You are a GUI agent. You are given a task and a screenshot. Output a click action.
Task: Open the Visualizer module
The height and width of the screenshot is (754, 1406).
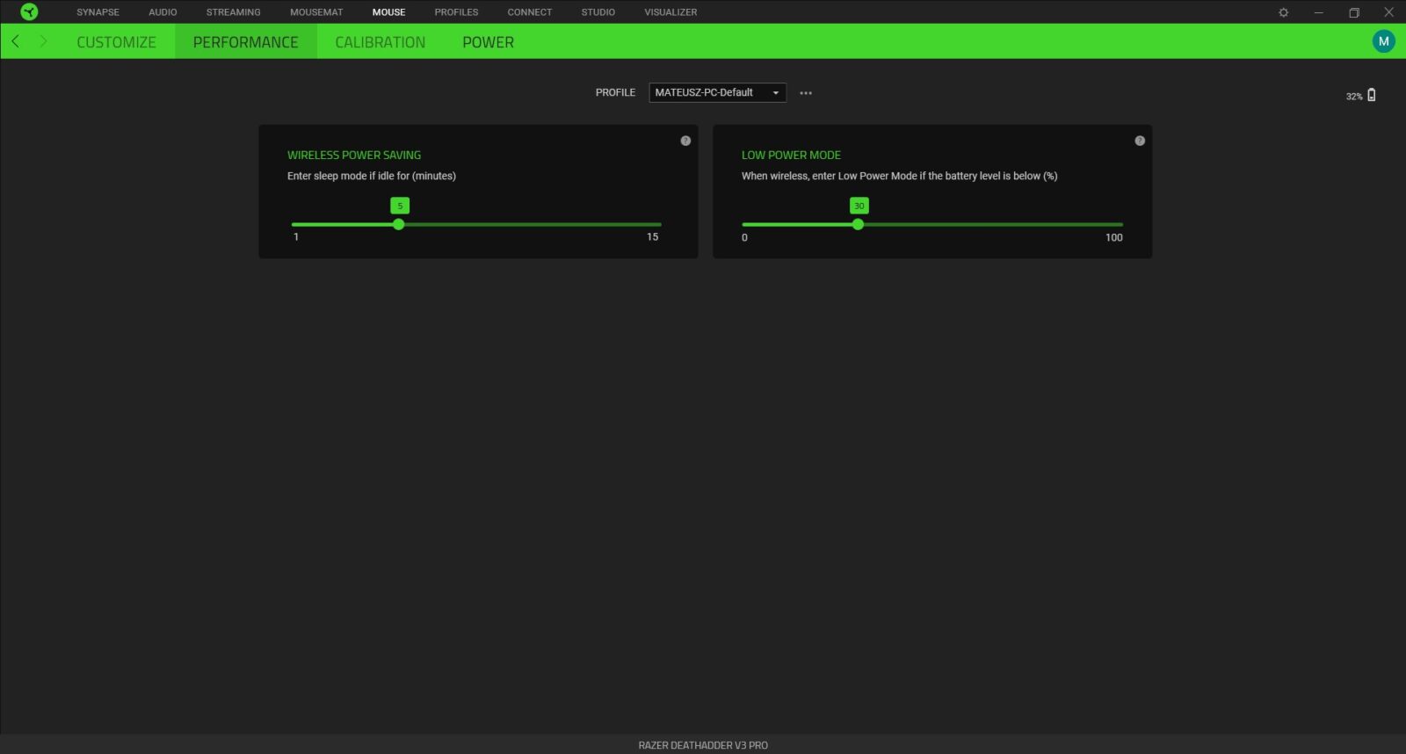click(x=670, y=12)
